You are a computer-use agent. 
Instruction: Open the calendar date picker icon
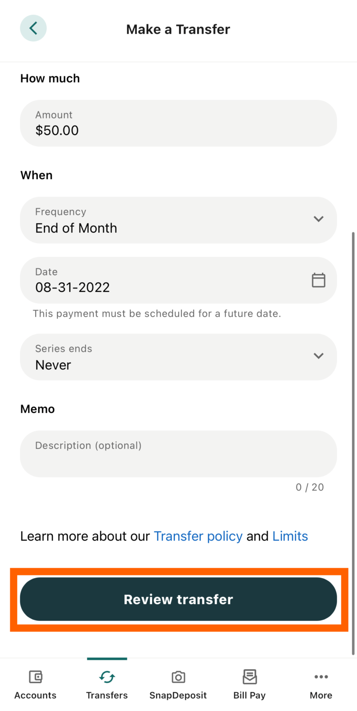point(318,280)
